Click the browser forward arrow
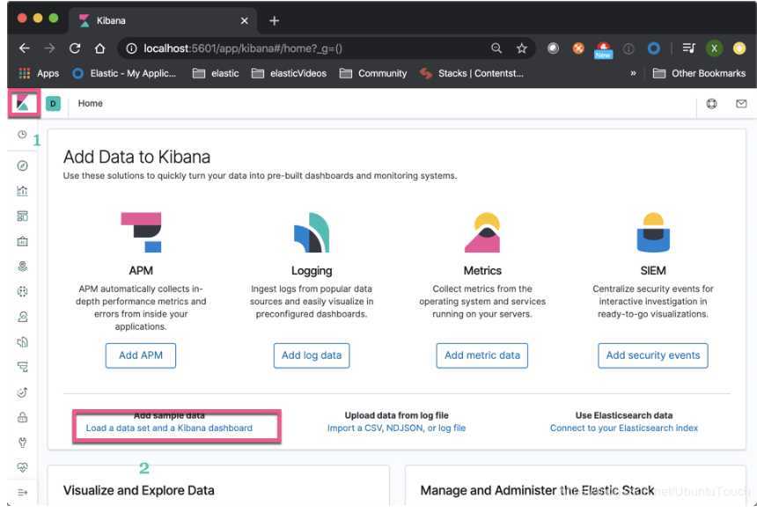 coord(49,48)
